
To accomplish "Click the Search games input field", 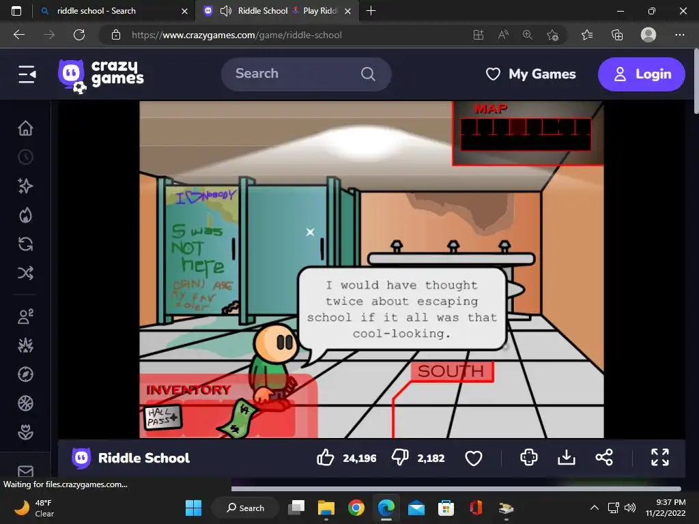I will [x=306, y=74].
